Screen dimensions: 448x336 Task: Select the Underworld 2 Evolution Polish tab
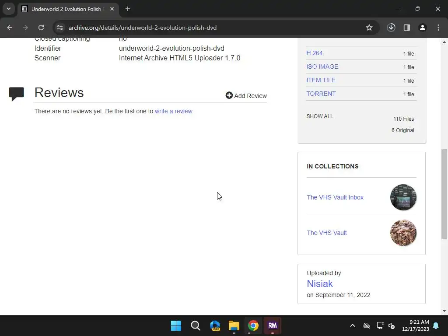click(x=68, y=9)
